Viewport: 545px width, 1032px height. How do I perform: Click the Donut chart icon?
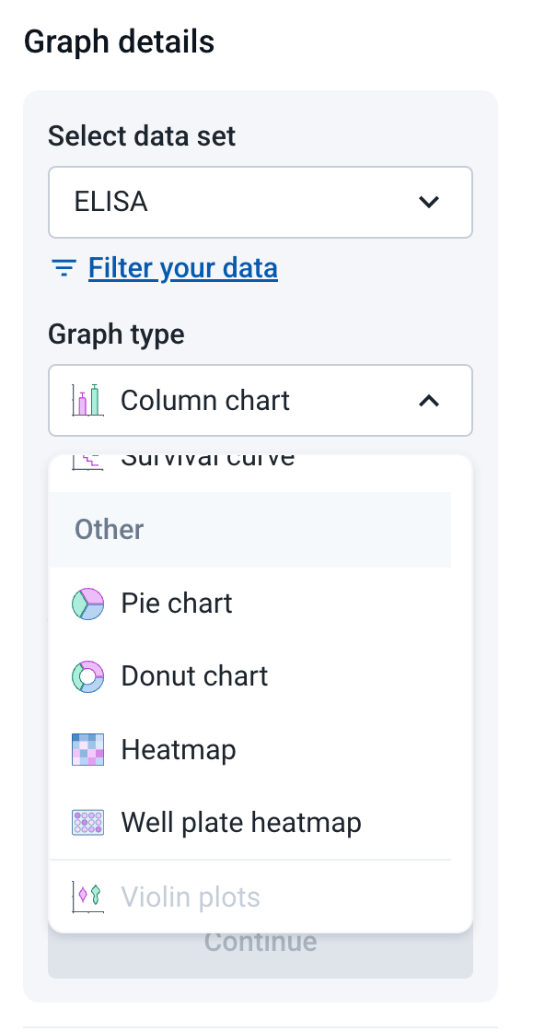click(87, 676)
